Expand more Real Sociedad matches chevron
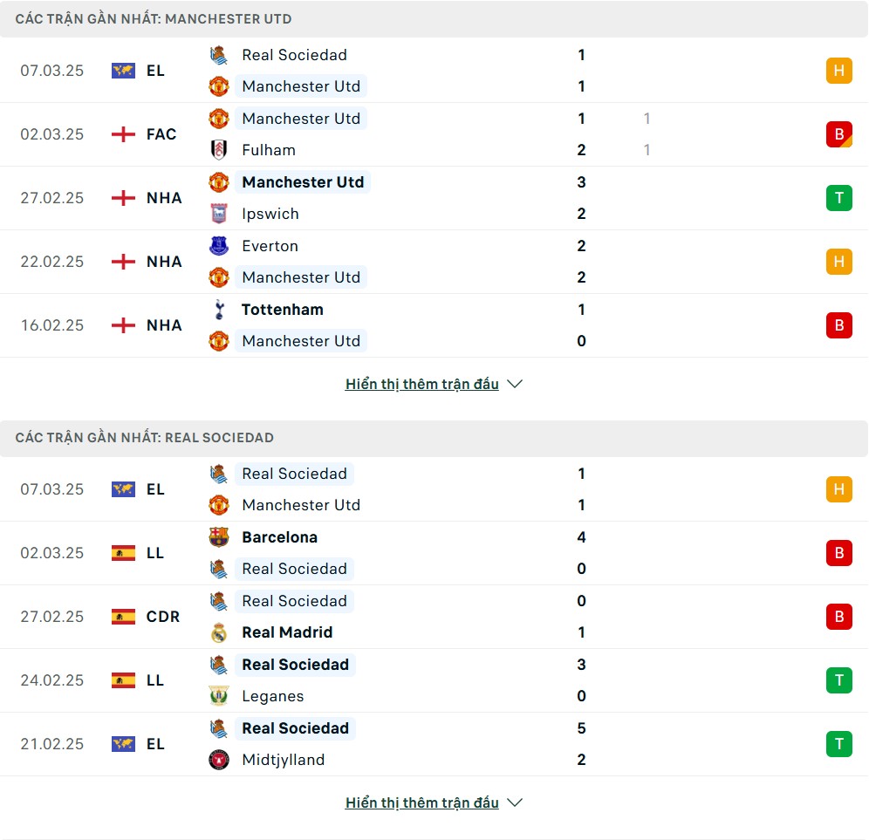The width and height of the screenshot is (869, 840). tap(515, 802)
